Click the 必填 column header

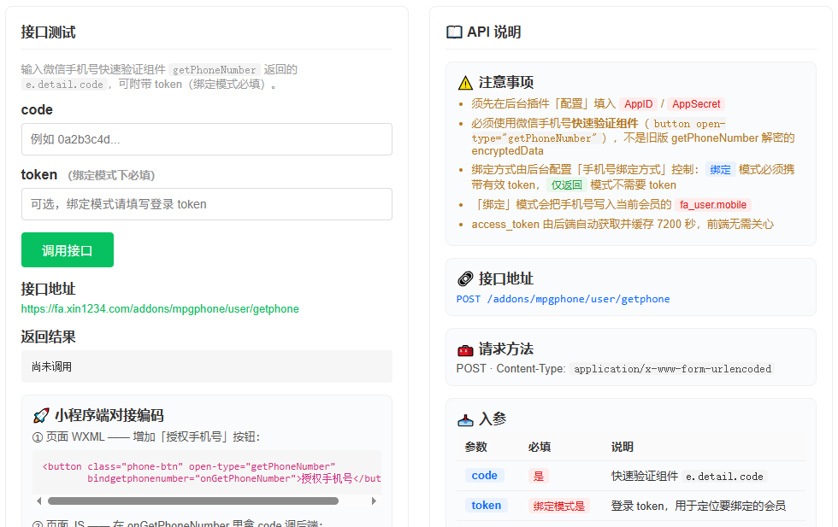click(540, 447)
